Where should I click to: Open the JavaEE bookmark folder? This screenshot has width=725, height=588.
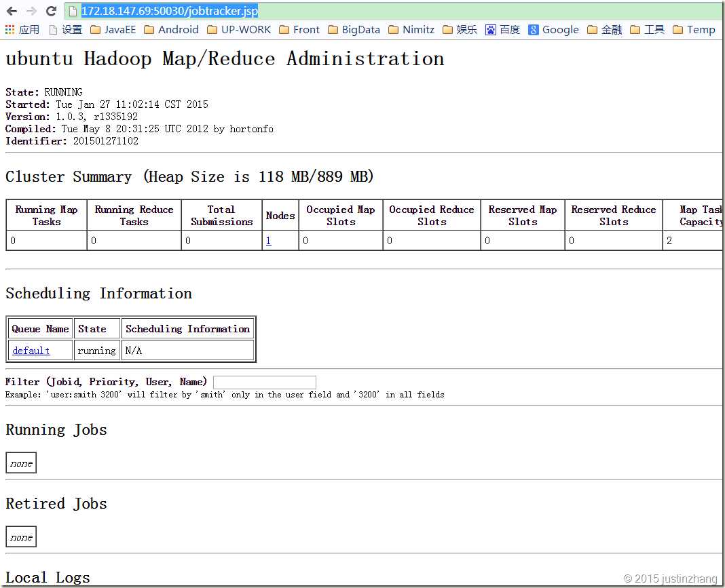(113, 30)
